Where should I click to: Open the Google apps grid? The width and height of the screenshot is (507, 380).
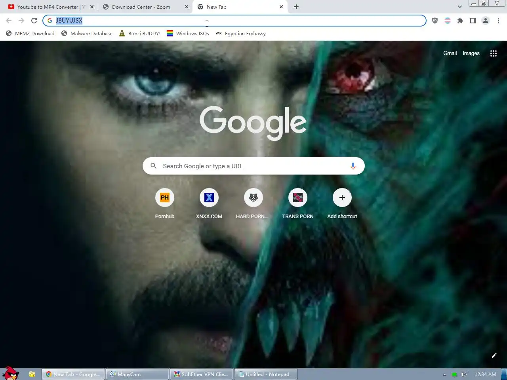(x=494, y=53)
